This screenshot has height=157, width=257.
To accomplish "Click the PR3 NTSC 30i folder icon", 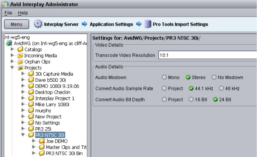I will pos(31,135).
